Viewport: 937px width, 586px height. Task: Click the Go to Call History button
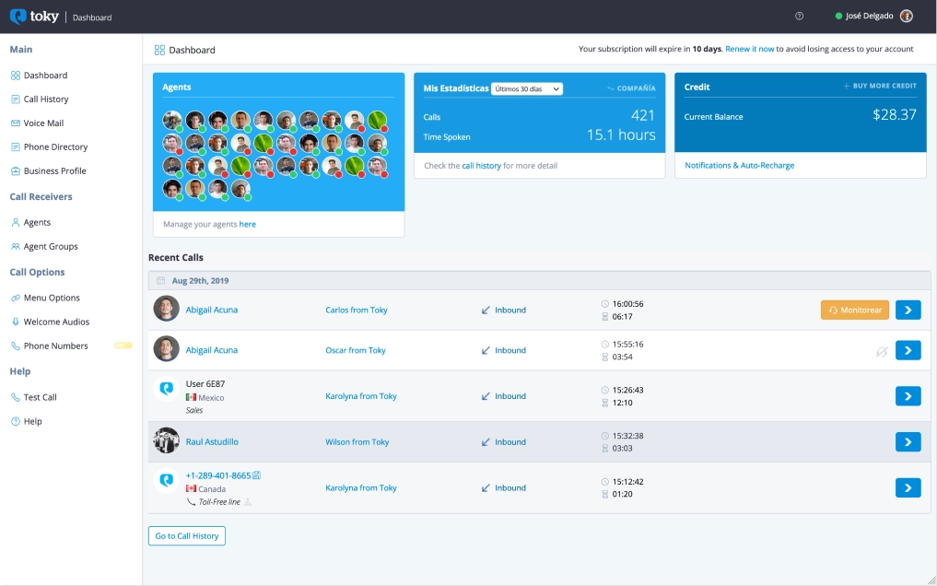pos(187,536)
